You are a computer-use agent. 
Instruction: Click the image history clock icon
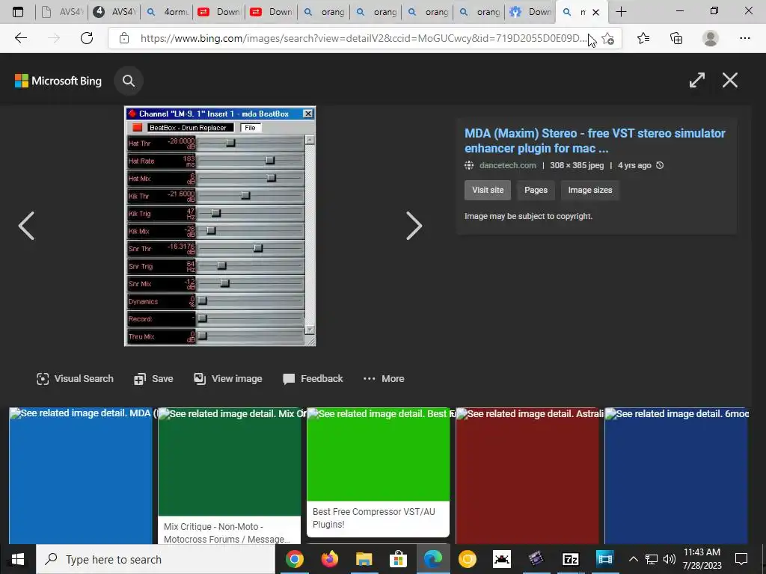pos(660,165)
